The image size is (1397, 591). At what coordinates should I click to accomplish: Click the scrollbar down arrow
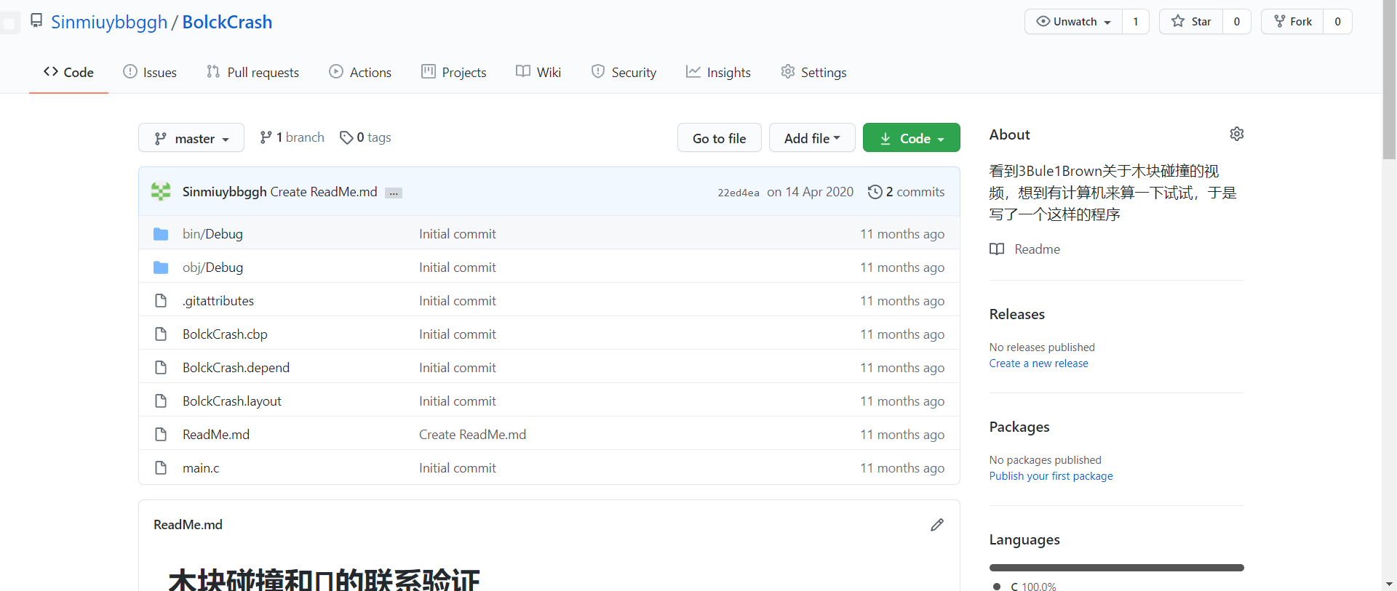1389,584
